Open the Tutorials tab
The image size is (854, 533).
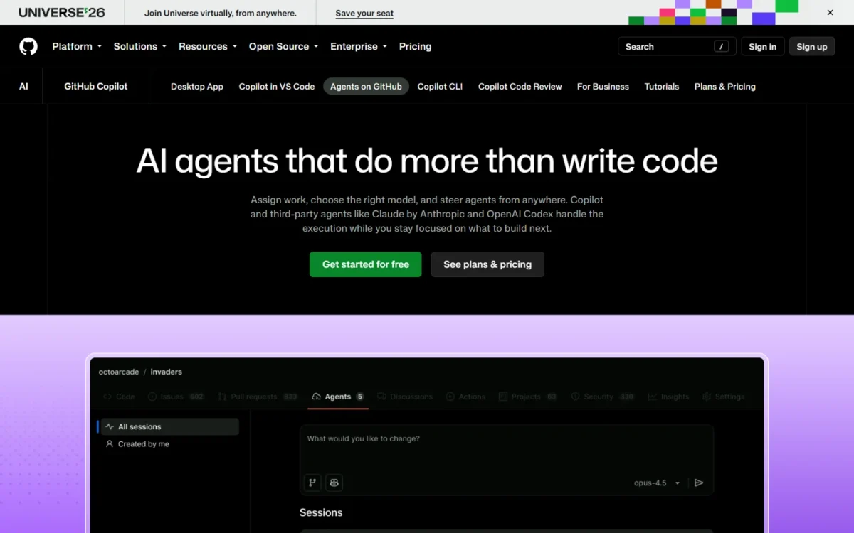coord(662,87)
